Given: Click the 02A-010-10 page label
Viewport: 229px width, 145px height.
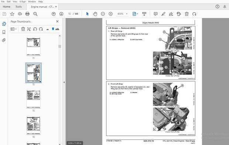Looking at the screenshot, I should tap(149, 141).
